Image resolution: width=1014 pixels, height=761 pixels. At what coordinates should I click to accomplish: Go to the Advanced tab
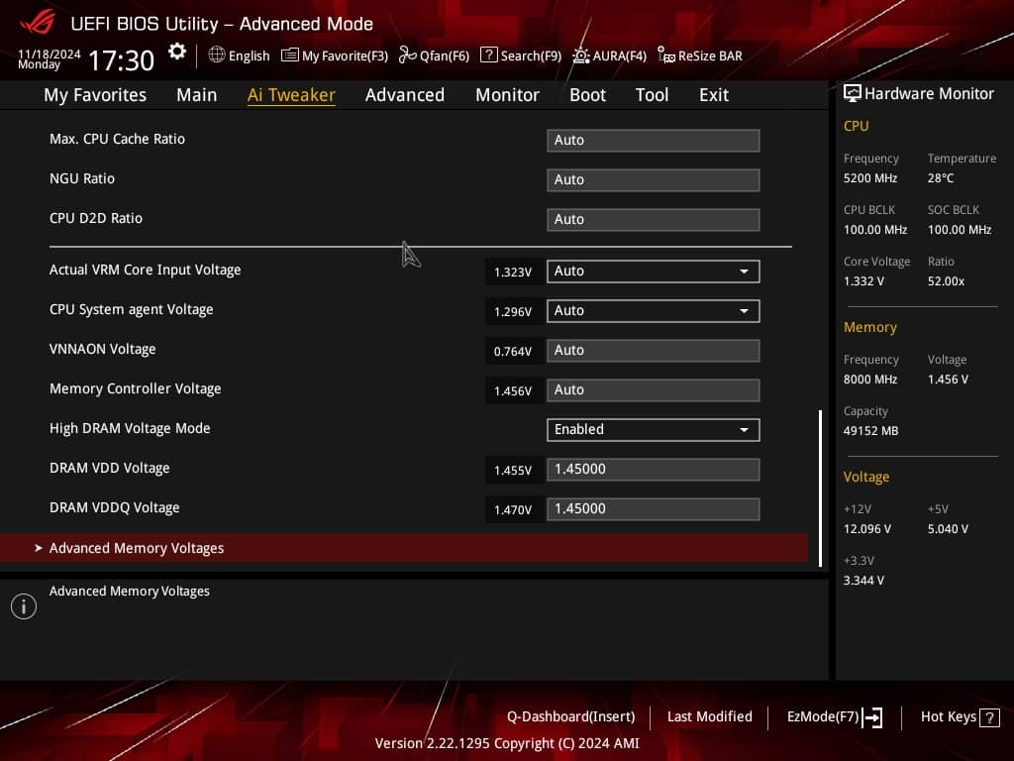405,95
